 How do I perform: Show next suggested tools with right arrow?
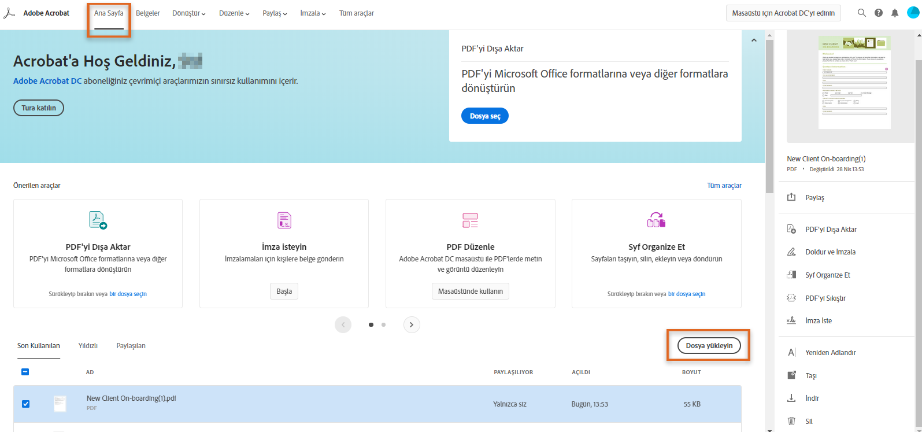coord(412,324)
